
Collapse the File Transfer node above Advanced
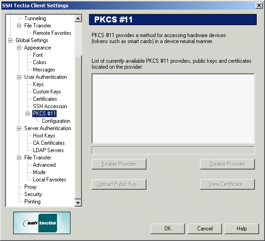coord(19,158)
